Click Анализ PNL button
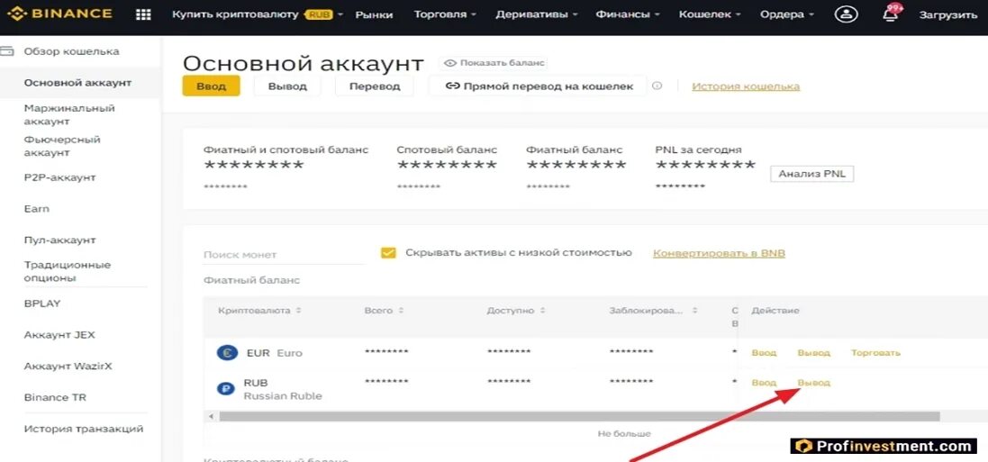Screen dimensions: 988x462 812,173
